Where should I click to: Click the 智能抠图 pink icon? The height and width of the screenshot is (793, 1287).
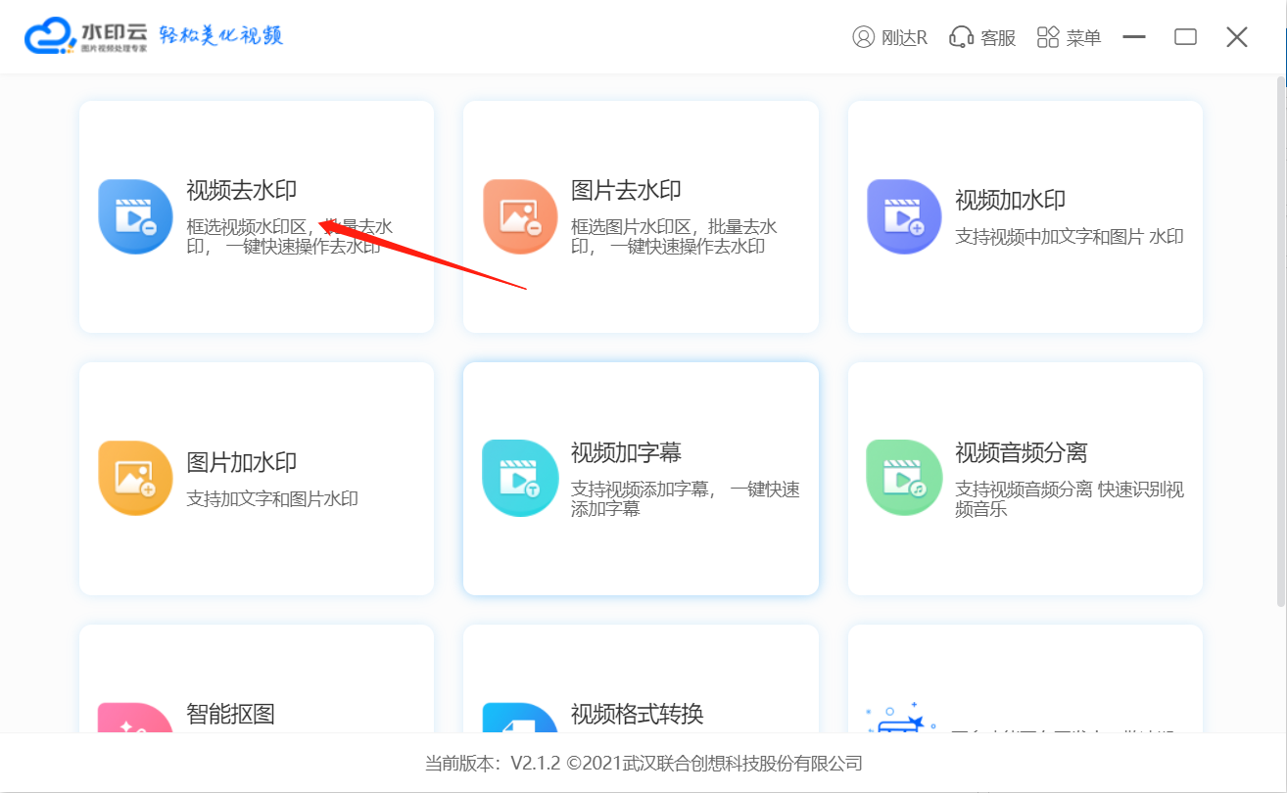(135, 718)
